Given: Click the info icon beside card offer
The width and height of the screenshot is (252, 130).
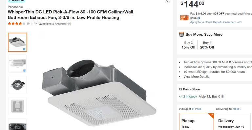Looking at the screenshot, I should point(199,18).
